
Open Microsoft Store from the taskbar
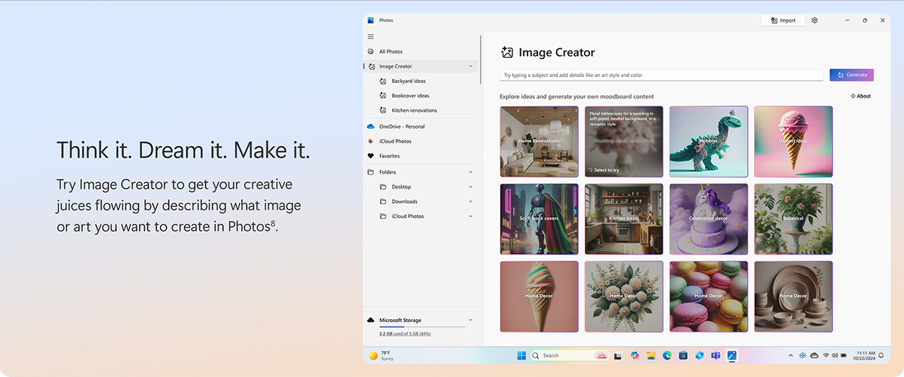click(683, 356)
